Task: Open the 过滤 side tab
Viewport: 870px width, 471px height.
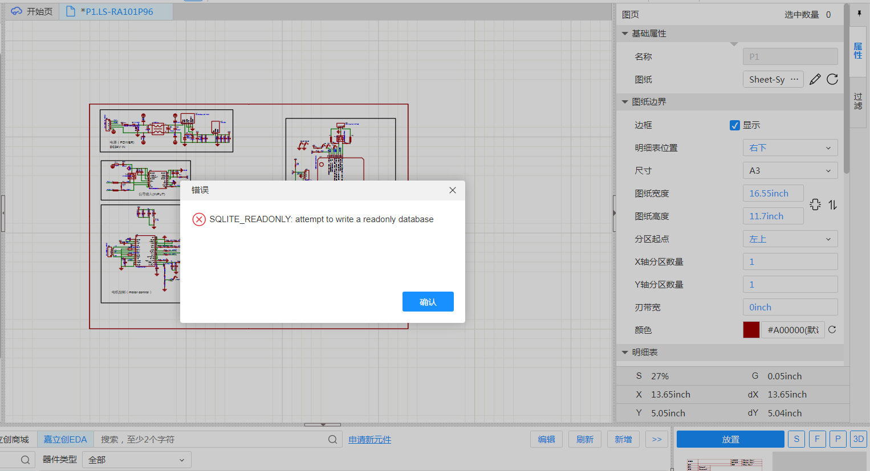Action: (x=858, y=101)
